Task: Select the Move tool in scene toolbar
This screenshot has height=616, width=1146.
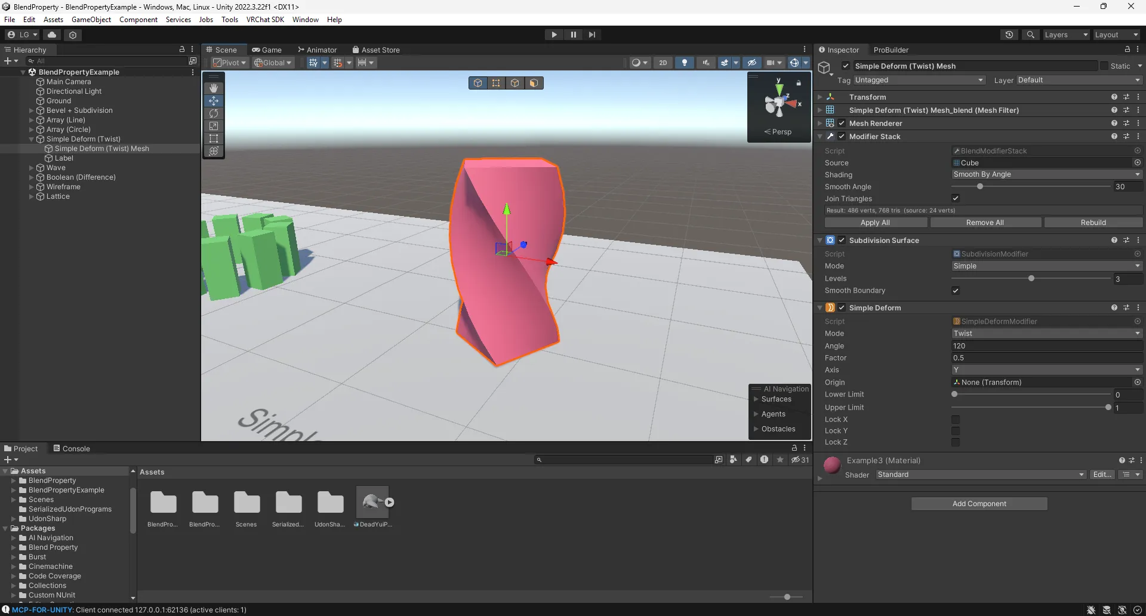Action: tap(214, 101)
